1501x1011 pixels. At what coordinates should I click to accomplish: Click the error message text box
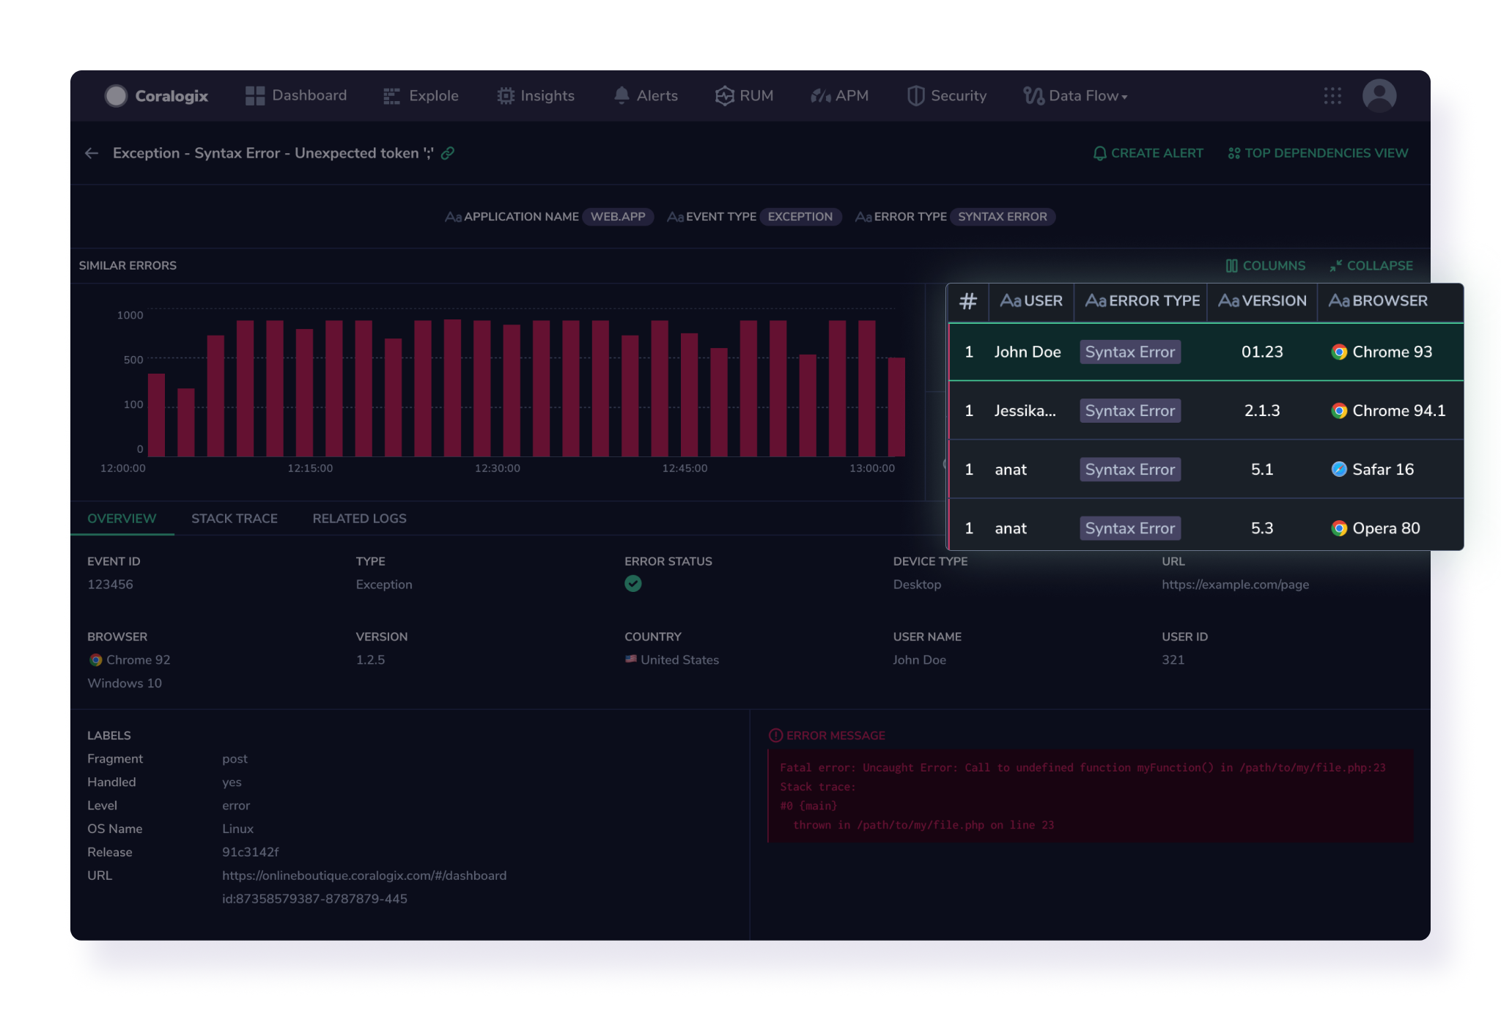coord(1091,796)
